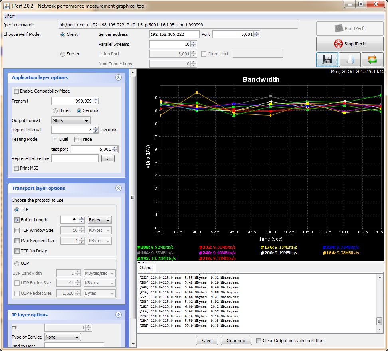Select the Output tab
The width and height of the screenshot is (388, 351).
point(146,268)
